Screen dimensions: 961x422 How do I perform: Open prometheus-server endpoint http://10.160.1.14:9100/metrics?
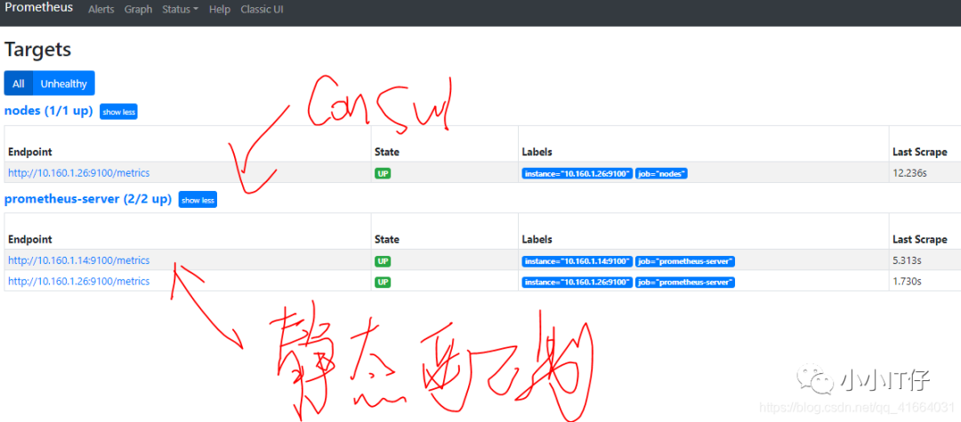pyautogui.click(x=78, y=260)
